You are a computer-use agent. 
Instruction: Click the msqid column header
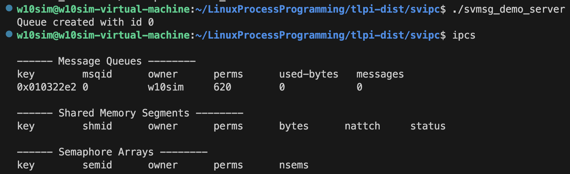tap(97, 74)
